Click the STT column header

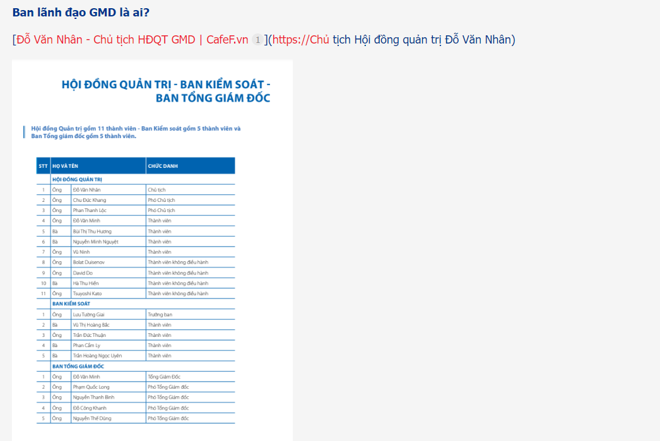pyautogui.click(x=44, y=166)
